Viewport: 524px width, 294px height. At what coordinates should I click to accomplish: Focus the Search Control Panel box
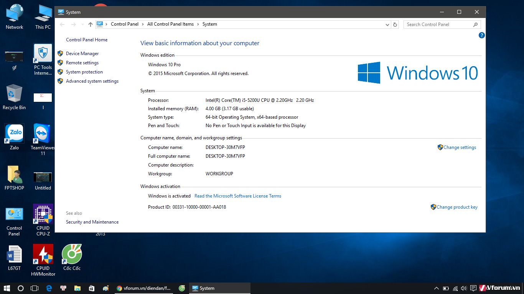point(442,24)
